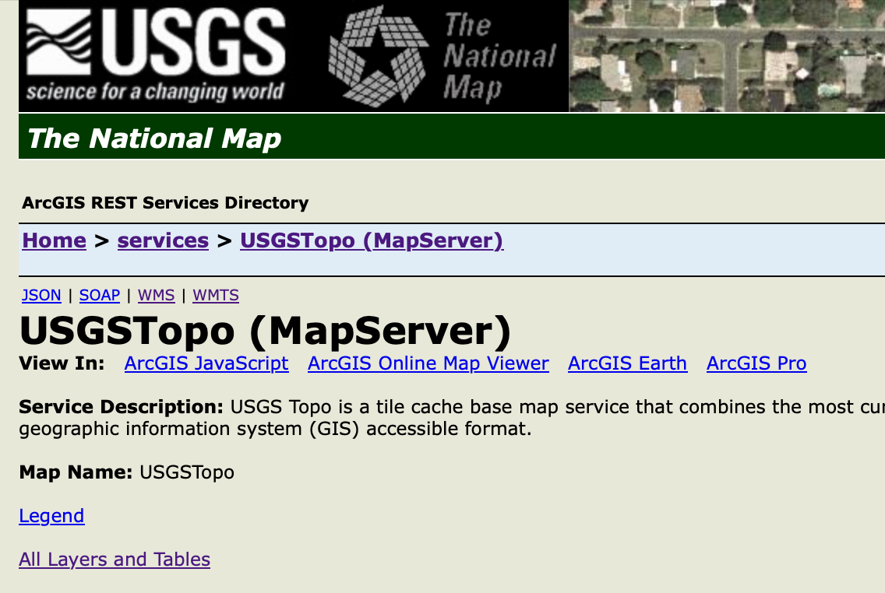Click the 'ArcGIS REST Services Directory' heading
This screenshot has width=885, height=593.
165,203
